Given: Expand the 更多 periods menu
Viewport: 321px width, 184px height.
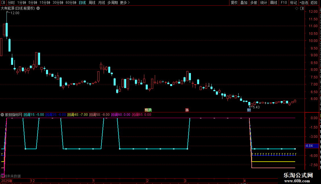Looking at the screenshot, I should [125, 3].
